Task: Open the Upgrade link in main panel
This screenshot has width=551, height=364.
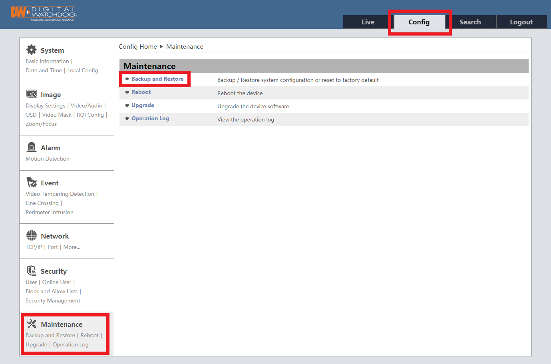Action: click(x=143, y=105)
